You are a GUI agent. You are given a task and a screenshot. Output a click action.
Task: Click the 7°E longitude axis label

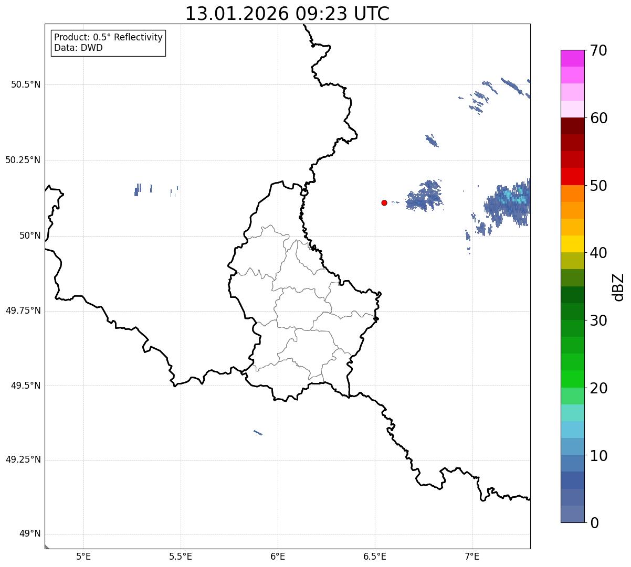[x=472, y=557]
